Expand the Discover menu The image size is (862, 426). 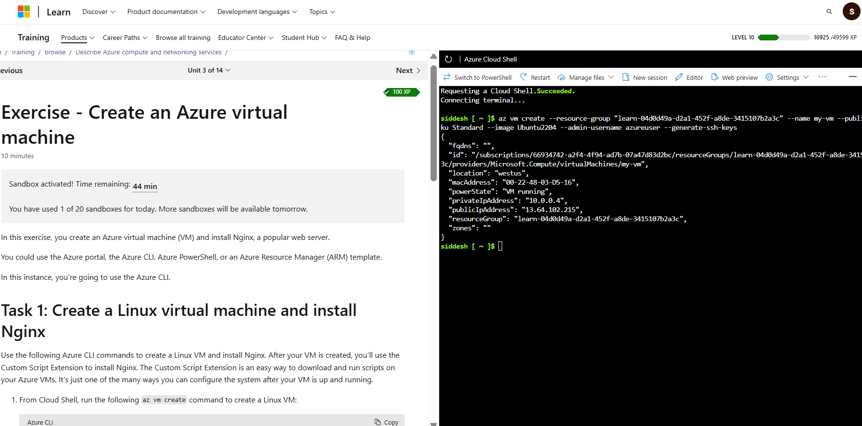[x=99, y=12]
